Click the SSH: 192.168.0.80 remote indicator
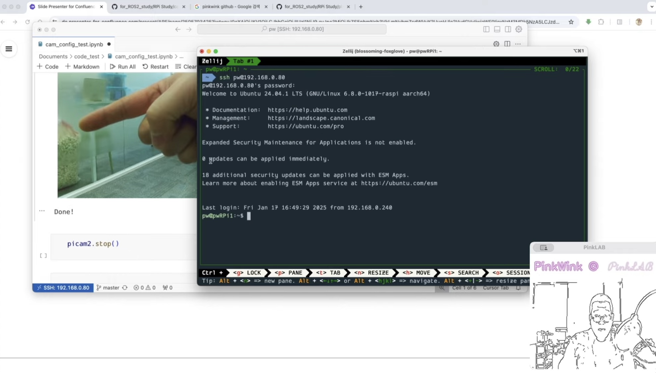 pyautogui.click(x=63, y=287)
